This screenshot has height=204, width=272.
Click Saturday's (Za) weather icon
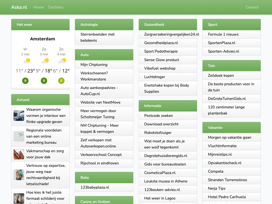(45, 61)
